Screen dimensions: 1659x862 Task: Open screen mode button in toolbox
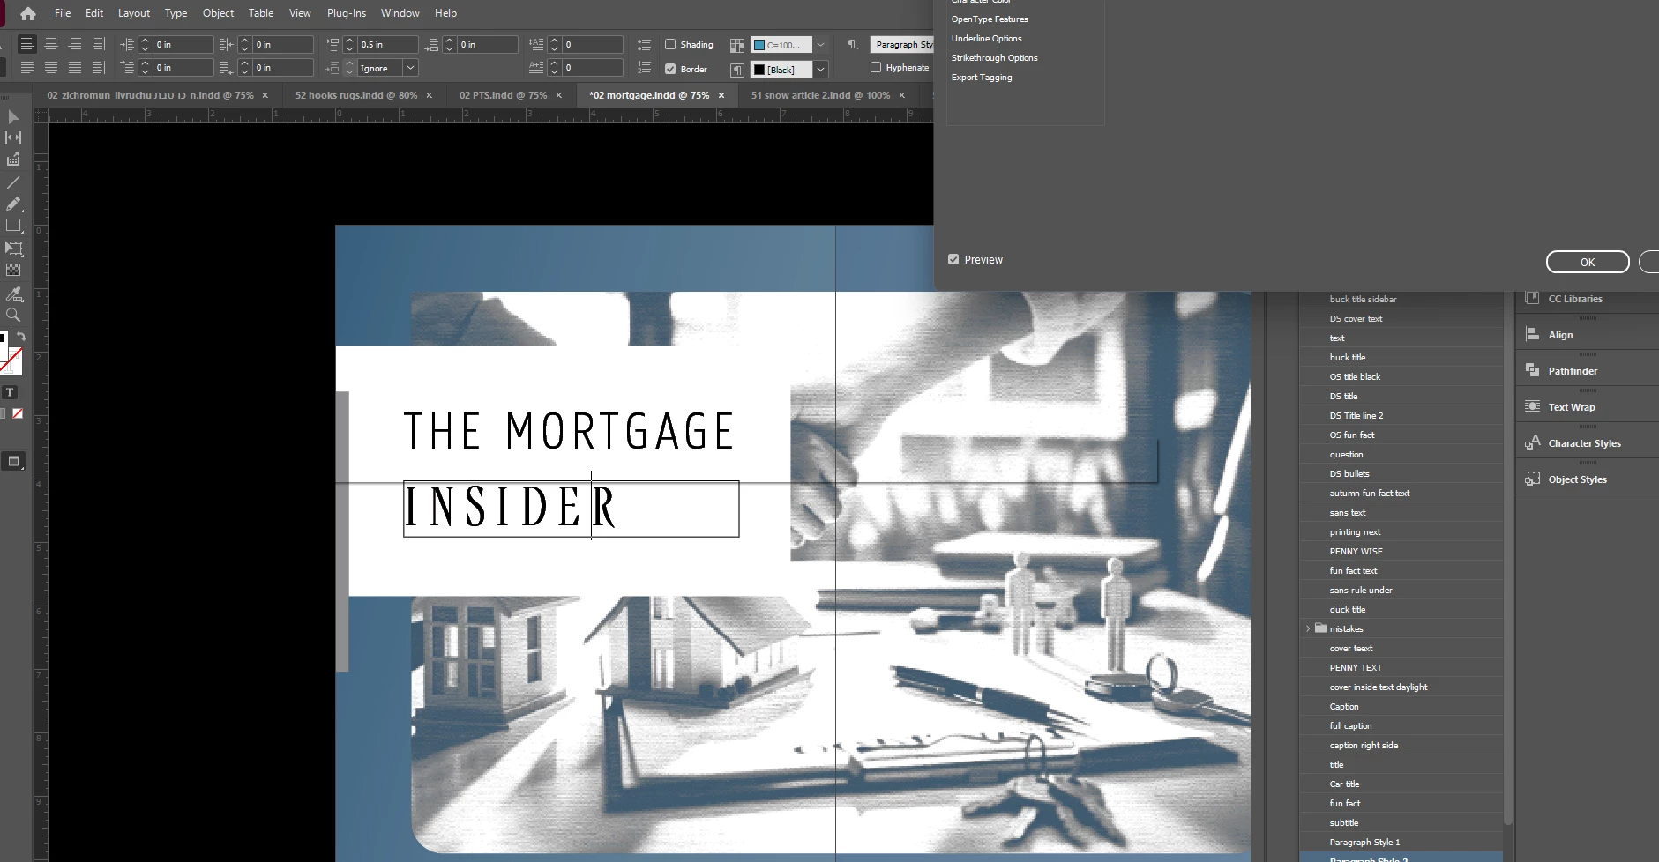[x=13, y=461]
